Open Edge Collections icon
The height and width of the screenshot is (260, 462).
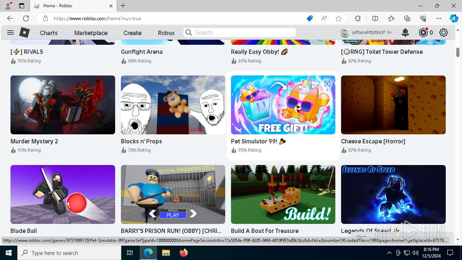pos(407,18)
